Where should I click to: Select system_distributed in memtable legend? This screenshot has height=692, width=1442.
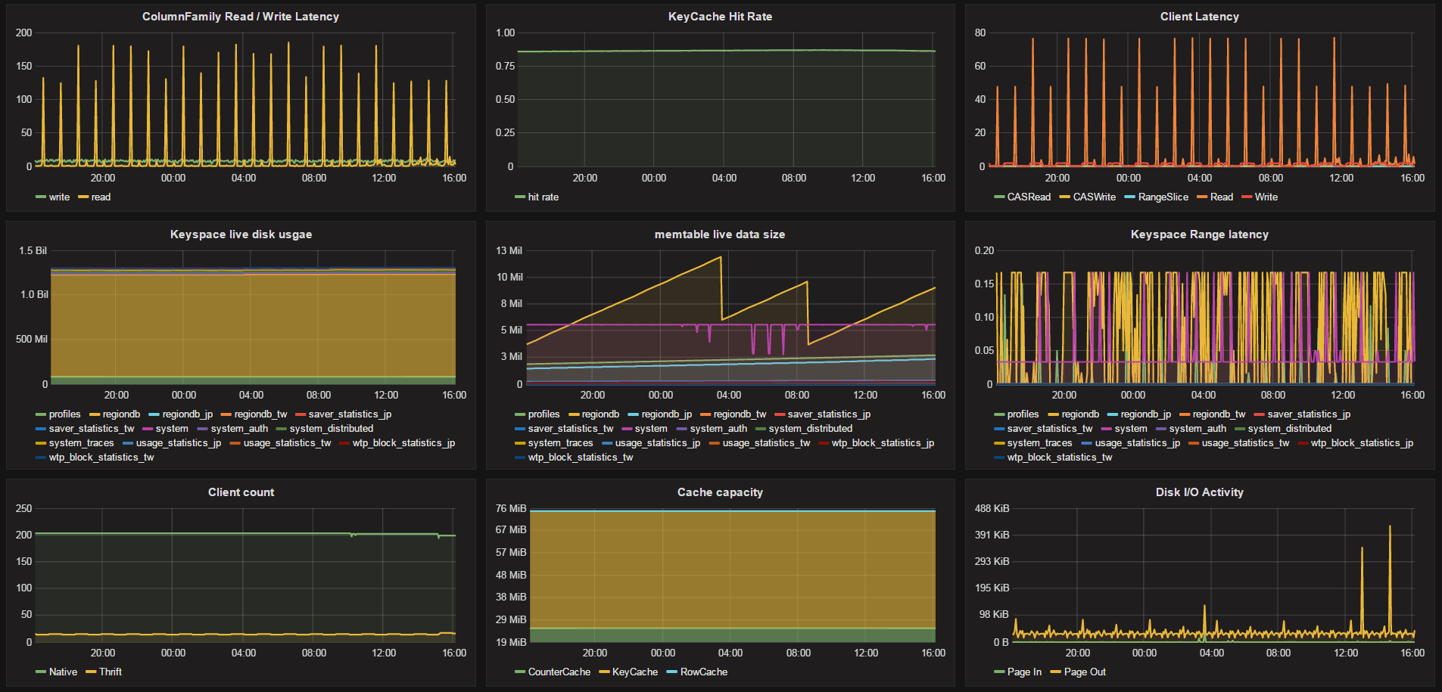click(811, 429)
